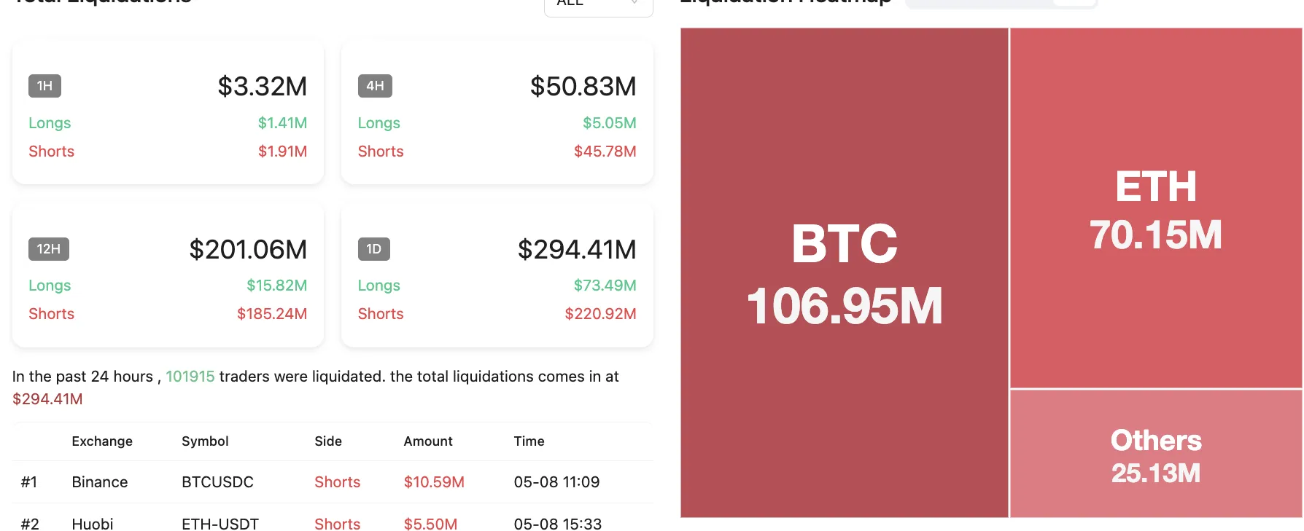This screenshot has height=531, width=1304.
Task: Click the $50.83M 4H liquidation card
Action: (497, 113)
